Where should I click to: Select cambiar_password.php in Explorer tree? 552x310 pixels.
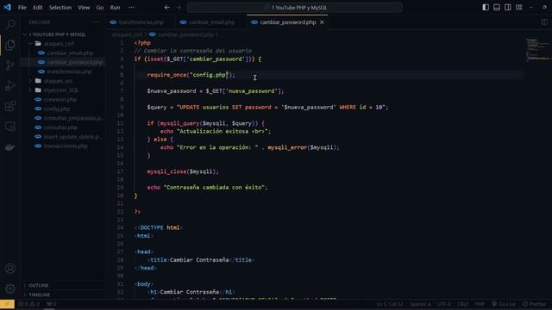coord(75,62)
